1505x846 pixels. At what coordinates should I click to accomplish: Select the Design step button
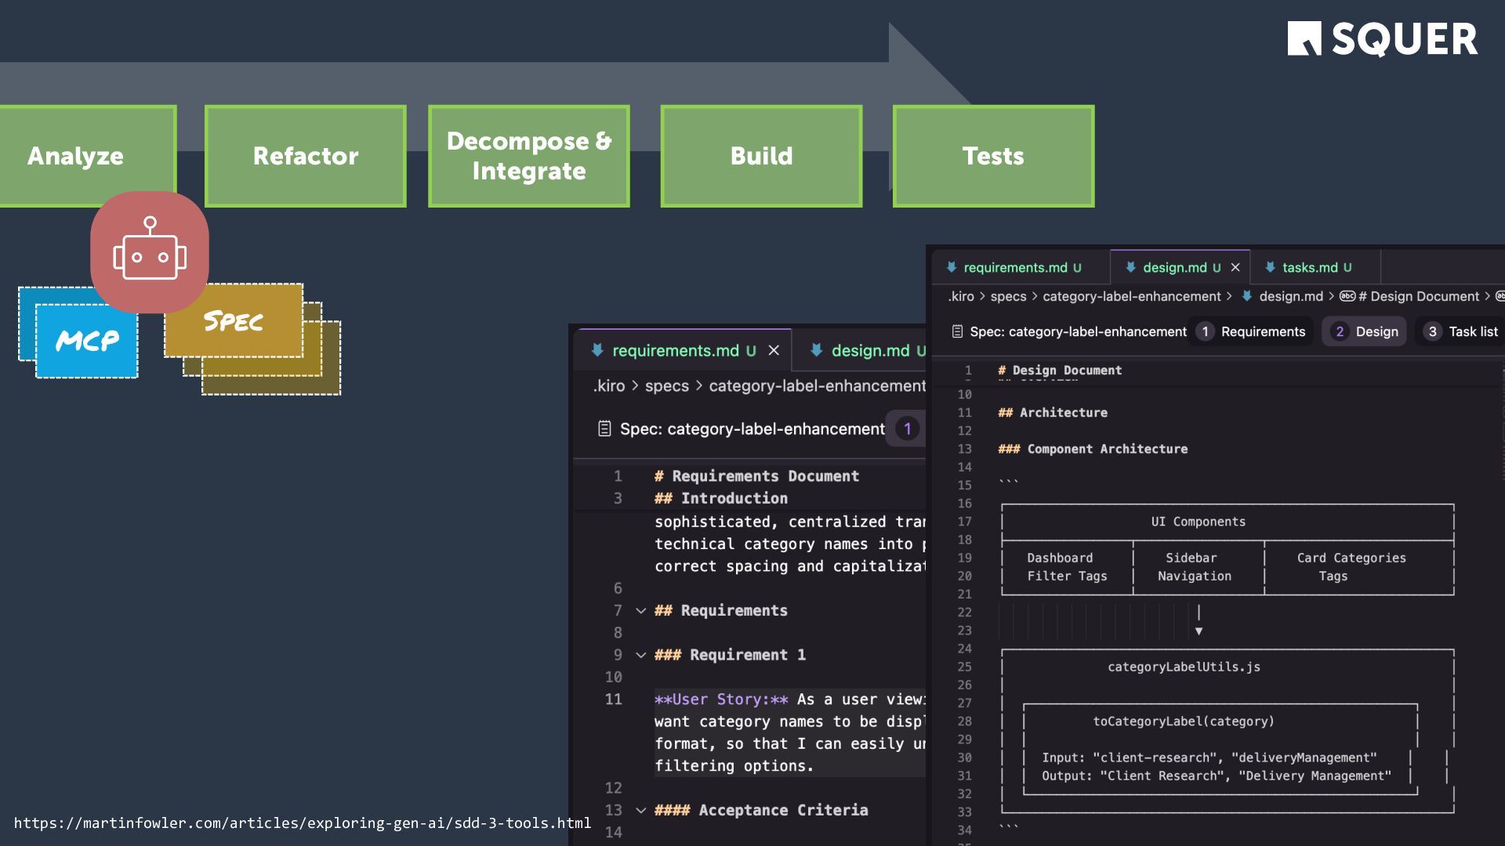[1365, 331]
